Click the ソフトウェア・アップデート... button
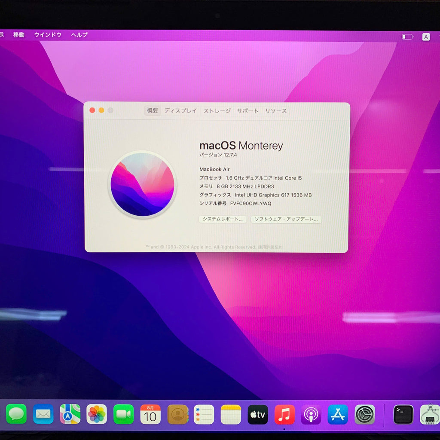This screenshot has height=440, width=440. pyautogui.click(x=286, y=220)
